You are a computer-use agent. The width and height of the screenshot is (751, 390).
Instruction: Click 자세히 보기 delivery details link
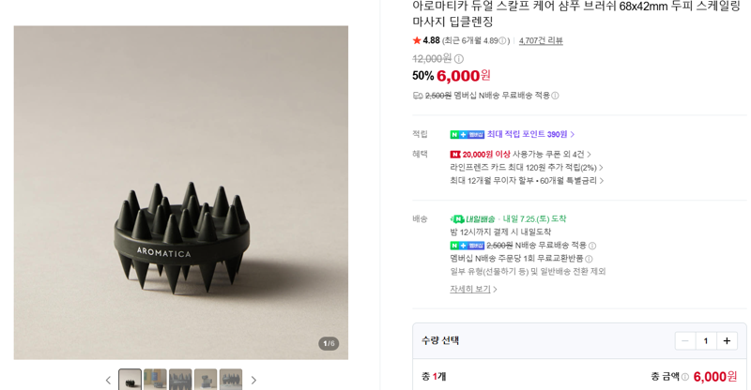473,289
